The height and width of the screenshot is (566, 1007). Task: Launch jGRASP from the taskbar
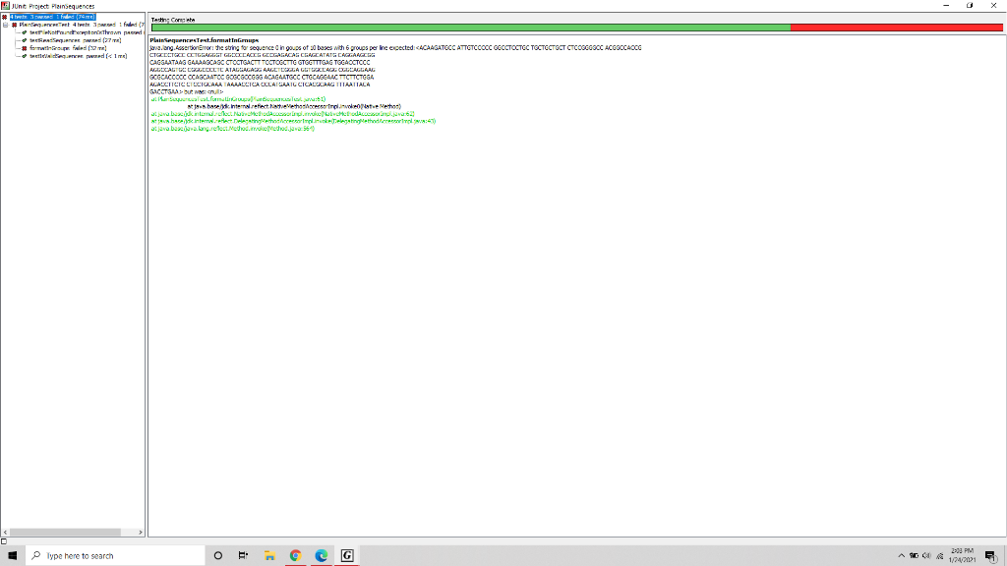point(346,555)
